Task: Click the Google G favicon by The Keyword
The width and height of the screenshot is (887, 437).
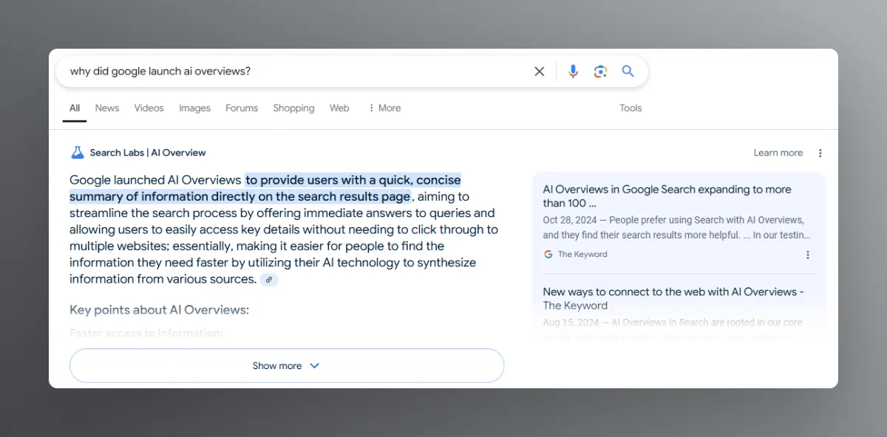Action: click(548, 254)
